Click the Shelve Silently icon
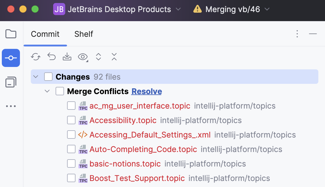 [x=67, y=57]
